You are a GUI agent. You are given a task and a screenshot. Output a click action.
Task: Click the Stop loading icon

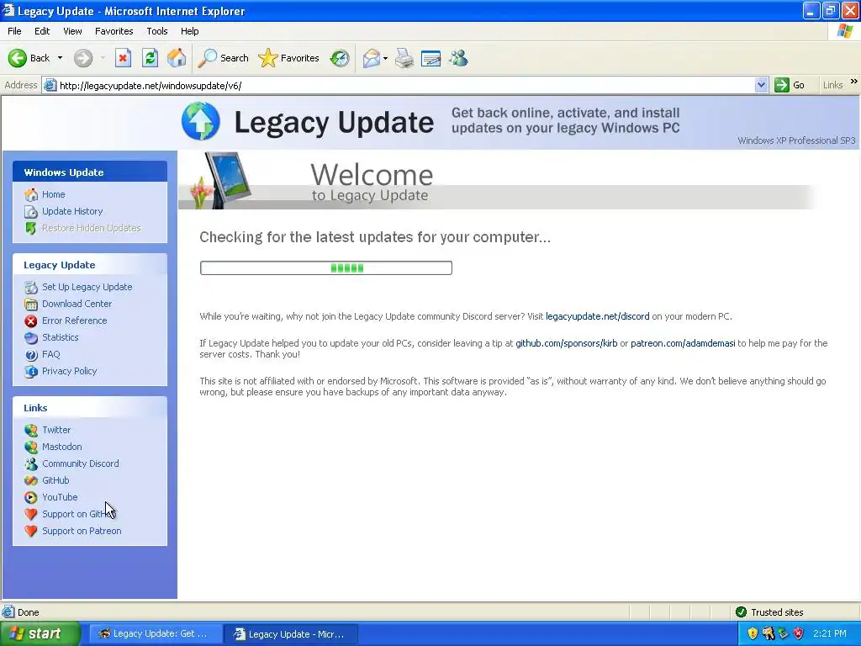click(123, 58)
